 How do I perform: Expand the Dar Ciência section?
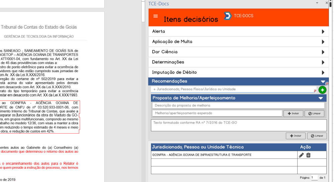(x=323, y=52)
